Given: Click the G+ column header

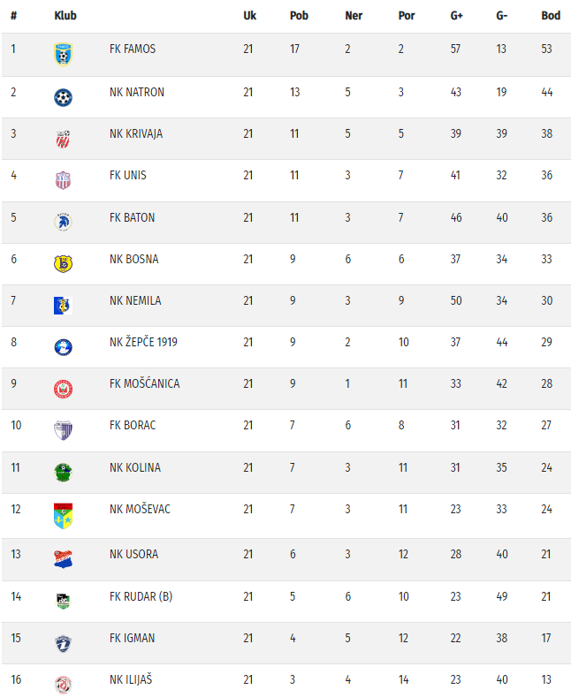Looking at the screenshot, I should 456,16.
